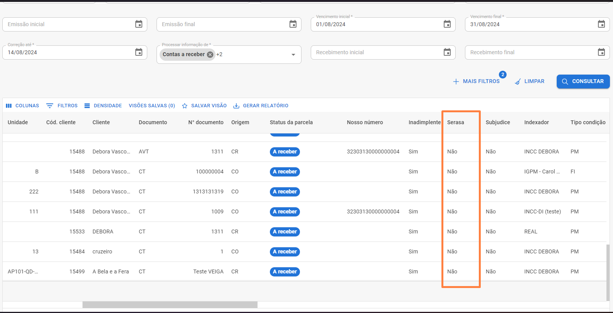Open the table Filtros panel
This screenshot has width=613, height=313.
62,106
